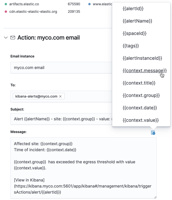This screenshot has height=200, width=172.
Task: Click the green artifacts.elastic.co legend dot
Action: (6, 4)
